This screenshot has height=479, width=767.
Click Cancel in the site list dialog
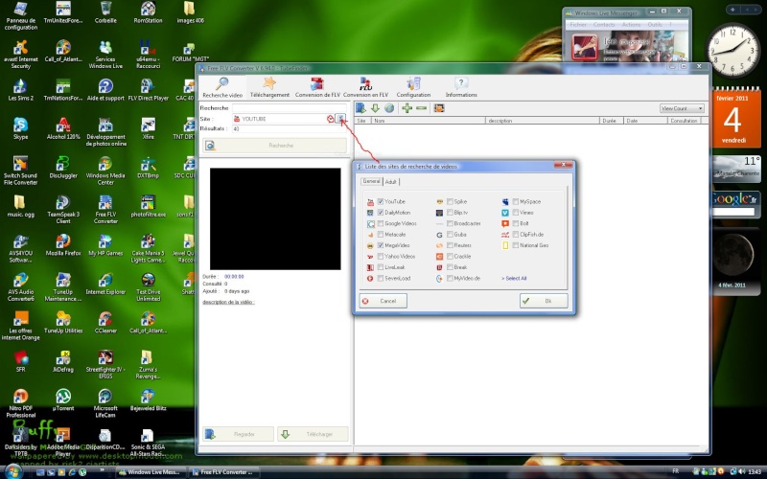coord(383,301)
